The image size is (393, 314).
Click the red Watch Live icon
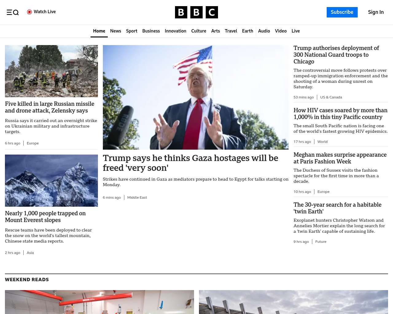click(x=29, y=12)
